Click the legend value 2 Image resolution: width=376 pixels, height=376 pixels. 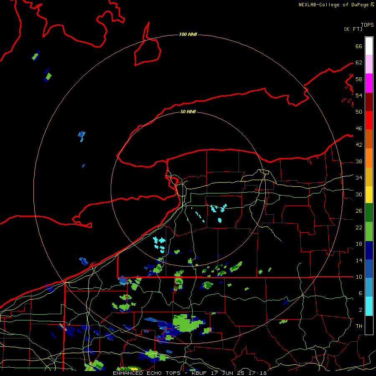(360, 310)
